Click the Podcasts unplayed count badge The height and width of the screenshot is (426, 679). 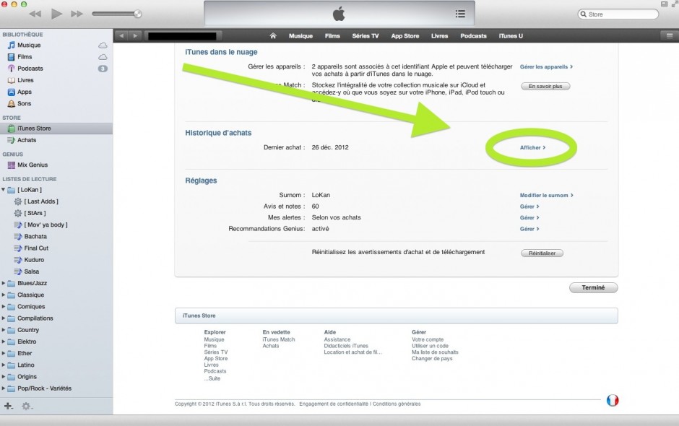point(103,69)
